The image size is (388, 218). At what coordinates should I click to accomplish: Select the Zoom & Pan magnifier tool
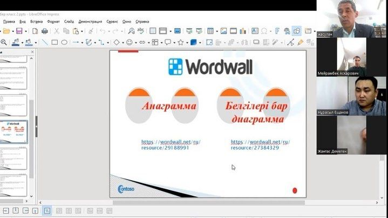4,42
